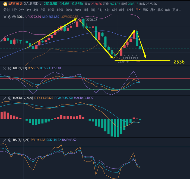Select the 15分 timeframe
190x179 pixels.
click(60, 10)
